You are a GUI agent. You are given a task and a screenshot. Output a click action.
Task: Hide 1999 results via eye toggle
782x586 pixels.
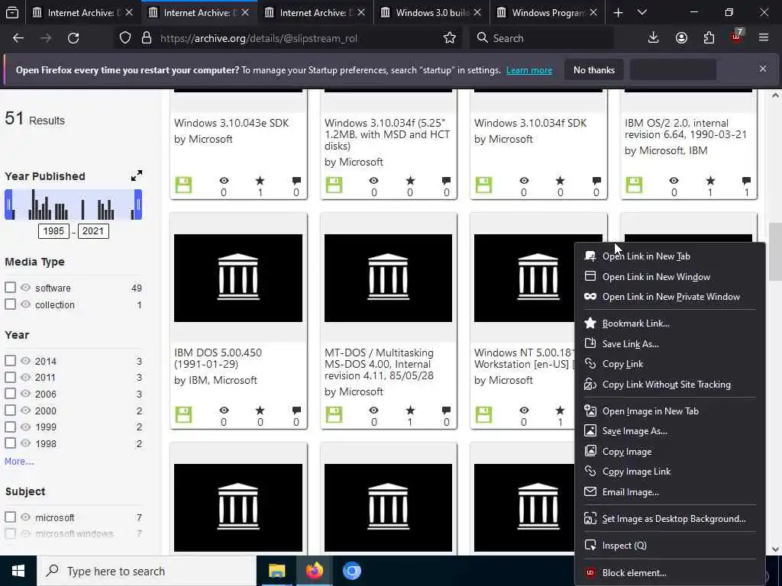25,427
